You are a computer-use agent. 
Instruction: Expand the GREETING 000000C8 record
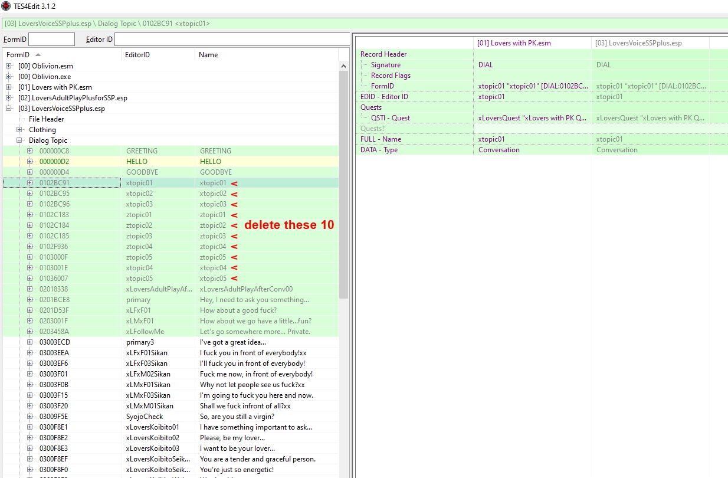coord(30,151)
